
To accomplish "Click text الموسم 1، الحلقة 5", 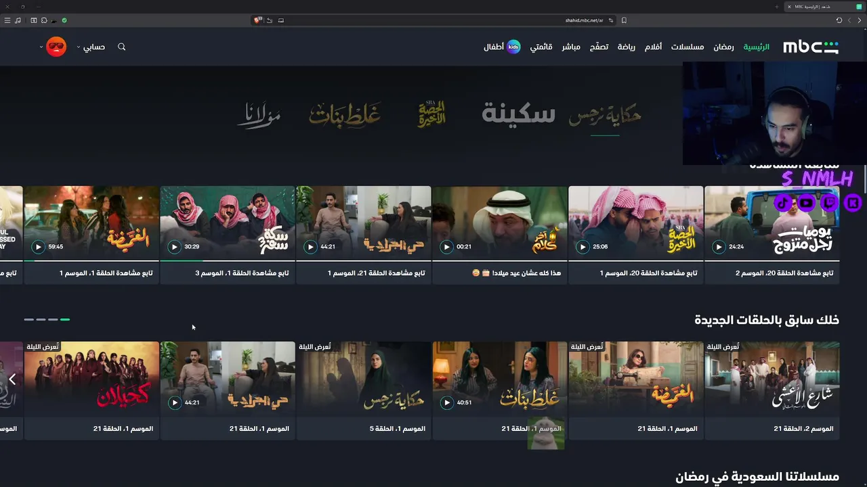I will [398, 429].
